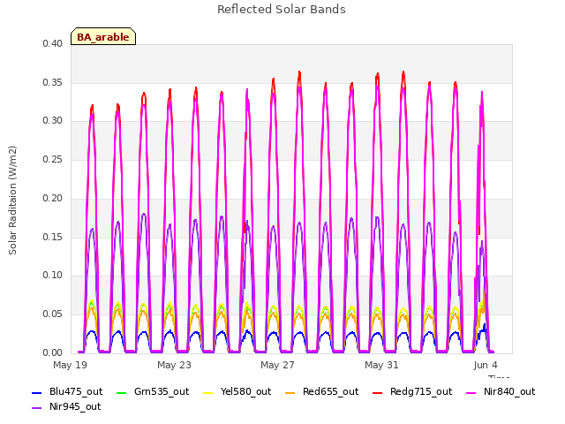Toggle the Grn535_out legend entry
Image resolution: width=565 pixels, height=424 pixels.
click(153, 391)
